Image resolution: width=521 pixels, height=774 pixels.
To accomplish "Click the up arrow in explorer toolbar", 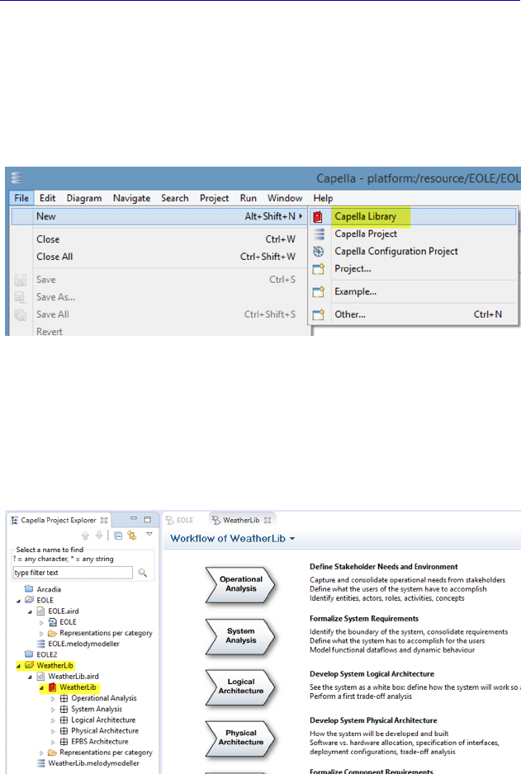I will (x=85, y=536).
